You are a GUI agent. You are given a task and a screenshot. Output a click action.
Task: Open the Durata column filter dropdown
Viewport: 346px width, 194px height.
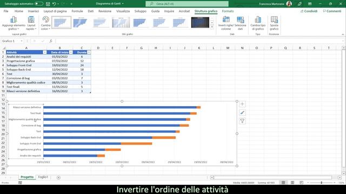(x=89, y=52)
